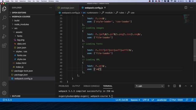Split the terminal panel
This screenshot has width=196, height=110.
175,86
